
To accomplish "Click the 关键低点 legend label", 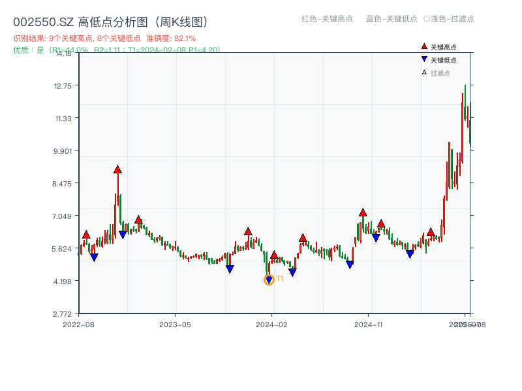I will 444,60.
